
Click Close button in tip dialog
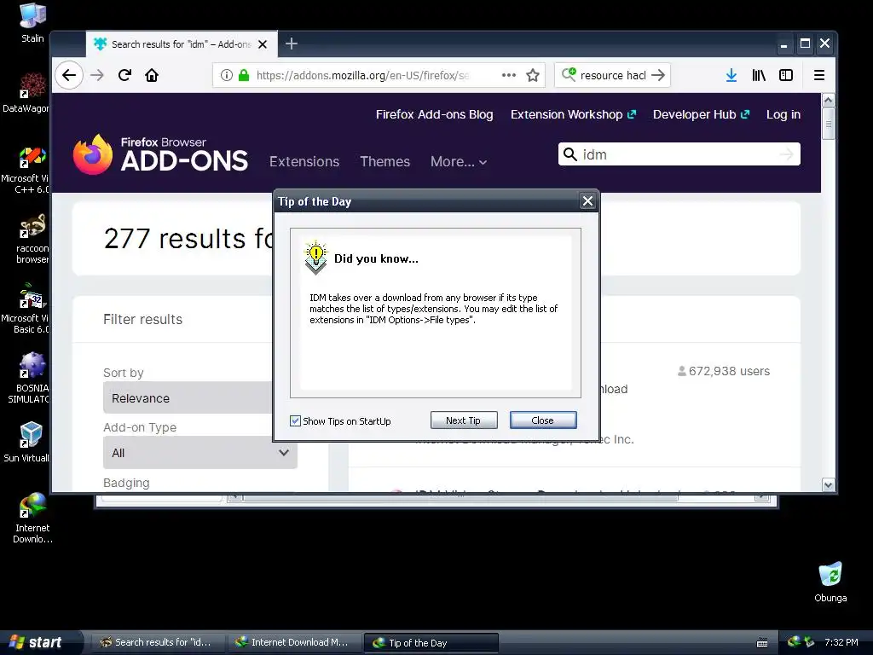(543, 420)
